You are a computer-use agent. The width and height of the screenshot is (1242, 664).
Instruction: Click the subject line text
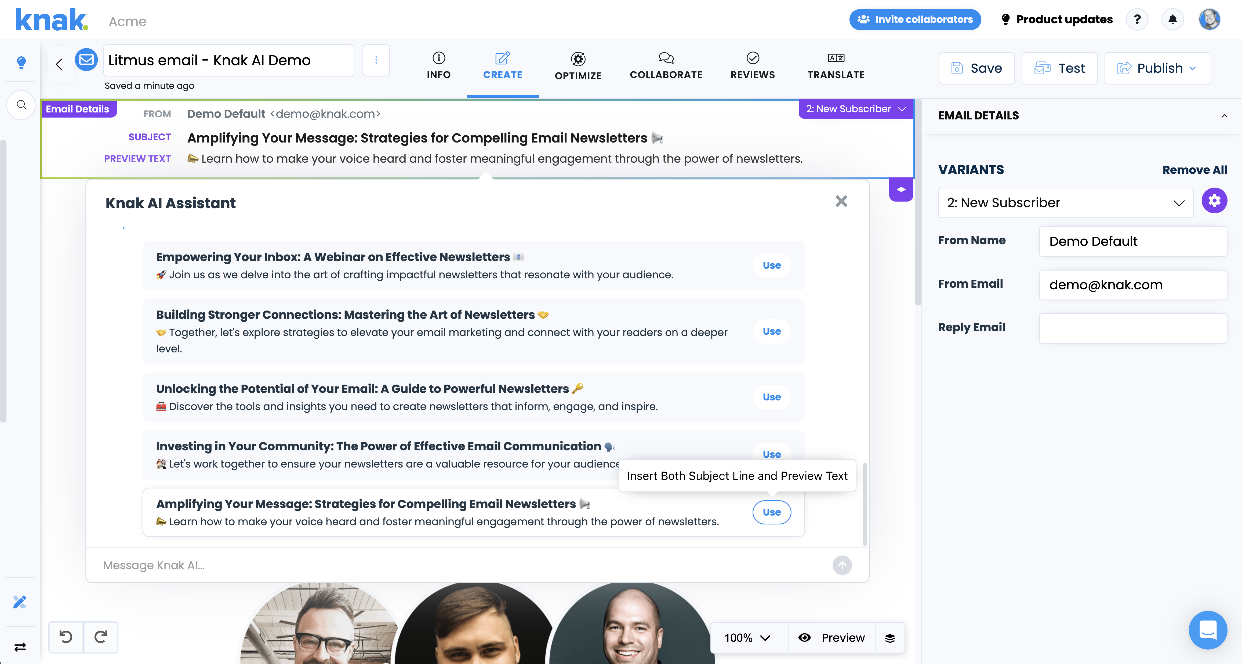(x=425, y=138)
